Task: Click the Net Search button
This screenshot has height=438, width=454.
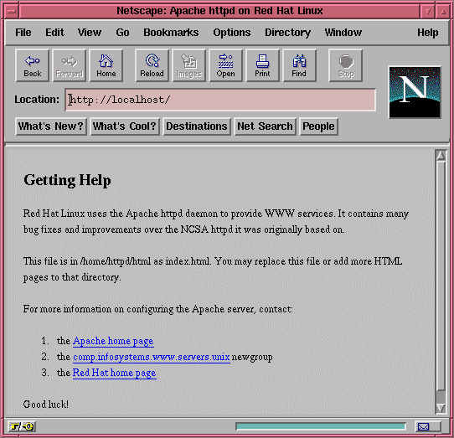Action: (265, 126)
